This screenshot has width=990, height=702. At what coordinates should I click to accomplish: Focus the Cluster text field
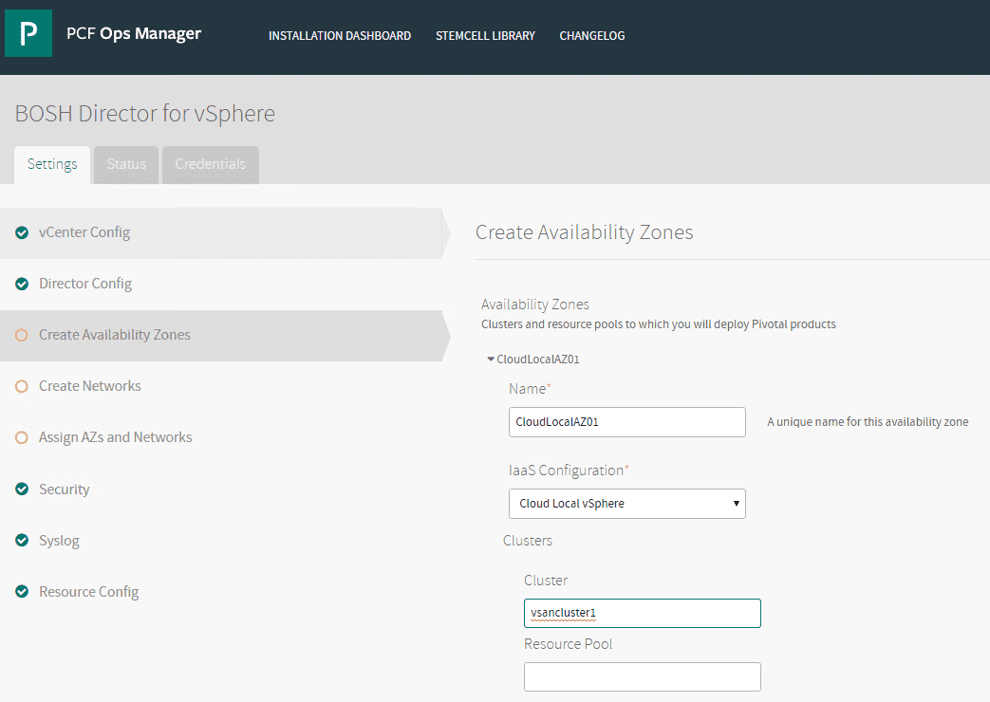pos(642,613)
